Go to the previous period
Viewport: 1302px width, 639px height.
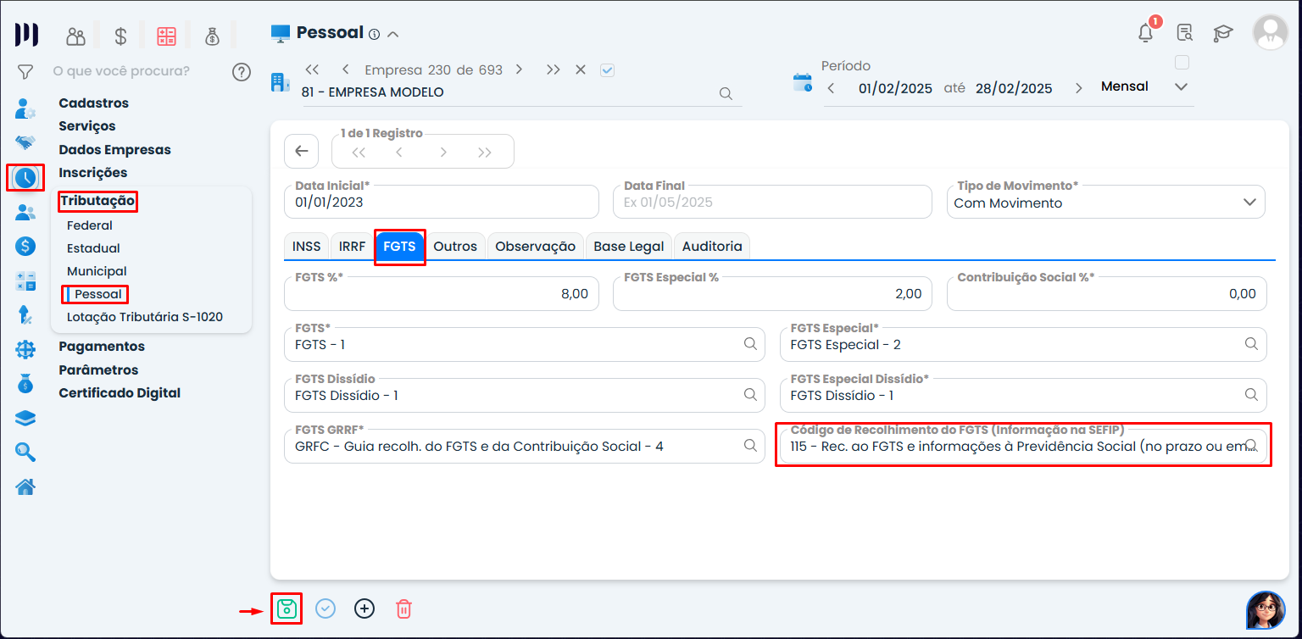[x=832, y=88]
